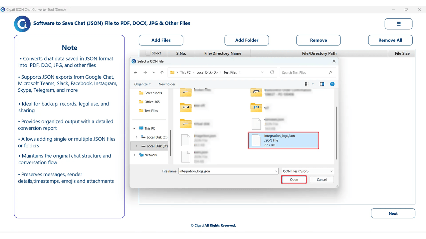Viewport: 426px width, 239px height.
Task: Select Local Disk (D:) in breadcrumb
Action: click(208, 72)
